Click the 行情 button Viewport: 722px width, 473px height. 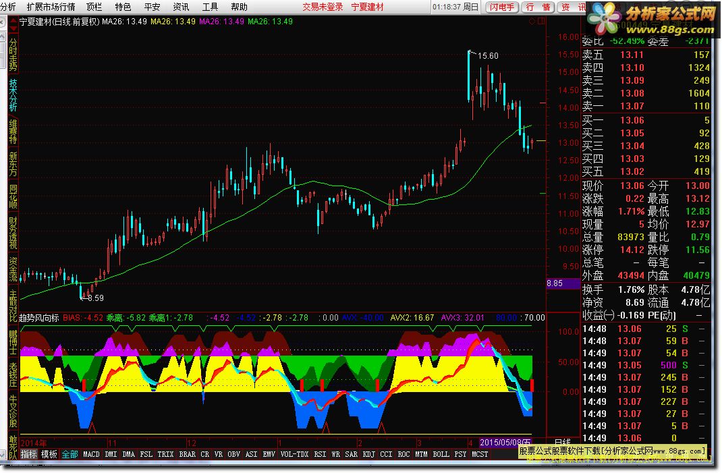(538, 7)
